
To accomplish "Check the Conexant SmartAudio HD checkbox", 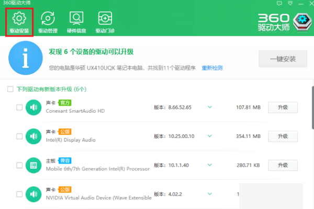I will click(x=19, y=108).
